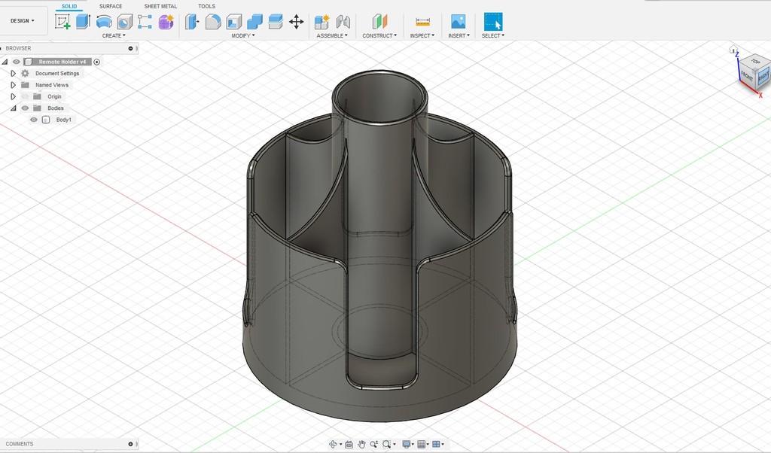The image size is (771, 453).
Task: Open the Press Pull modify tool
Action: (191, 21)
